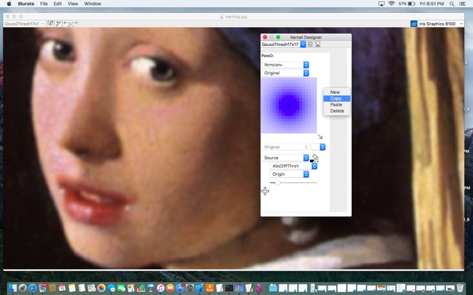The image size is (473, 295).
Task: Click the AirPlay display icon in menu bar
Action: (x=381, y=4)
